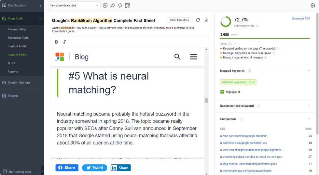Screen dimensions: 319x175
Task: Click the add page plus icon
Action: (105, 6)
